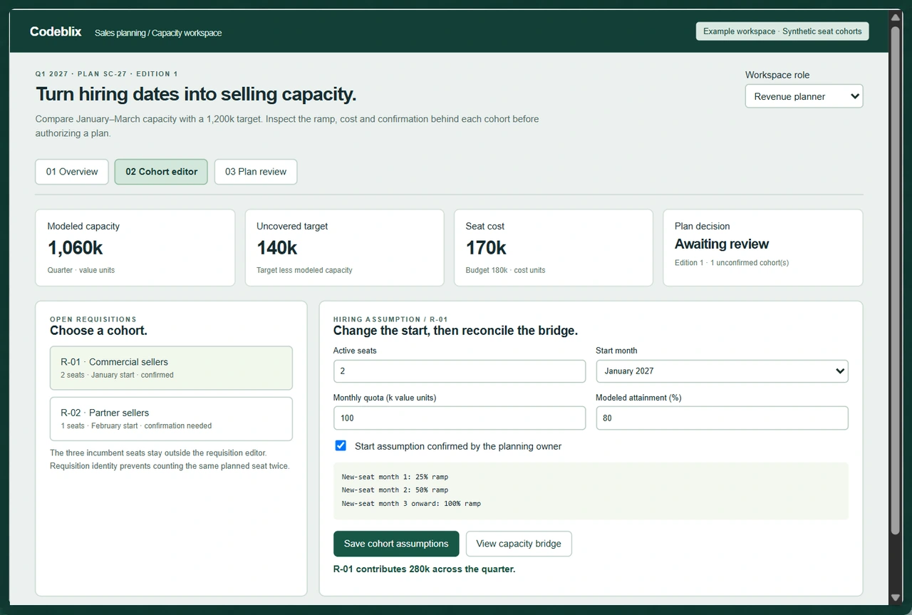Switch to the 01 Overview tab
The width and height of the screenshot is (912, 615).
[72, 172]
